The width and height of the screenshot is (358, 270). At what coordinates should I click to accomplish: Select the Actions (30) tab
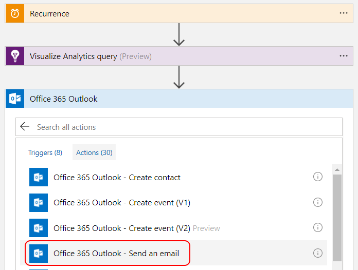click(94, 152)
